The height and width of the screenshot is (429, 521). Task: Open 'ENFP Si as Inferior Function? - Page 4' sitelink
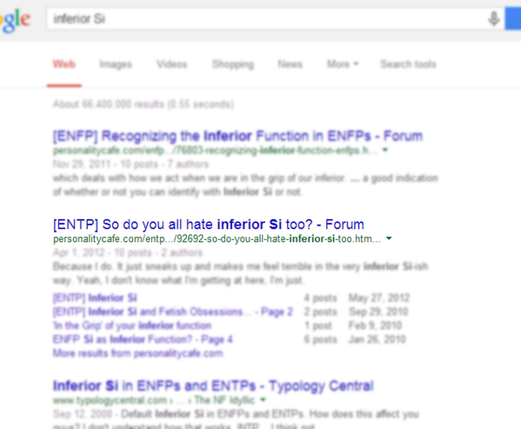143,339
